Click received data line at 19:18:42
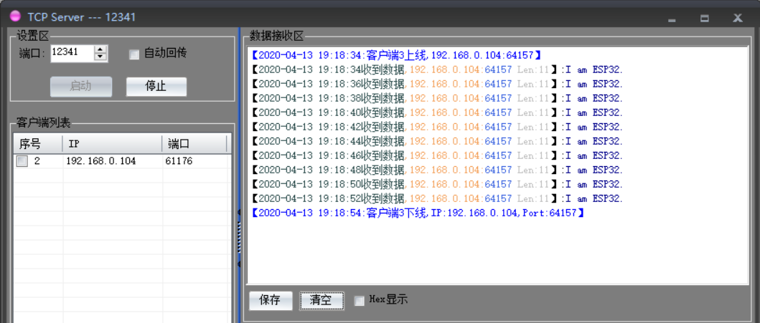760x323 pixels. point(437,127)
